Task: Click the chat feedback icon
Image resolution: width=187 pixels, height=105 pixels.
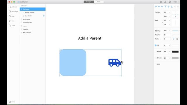Action: [170, 2]
